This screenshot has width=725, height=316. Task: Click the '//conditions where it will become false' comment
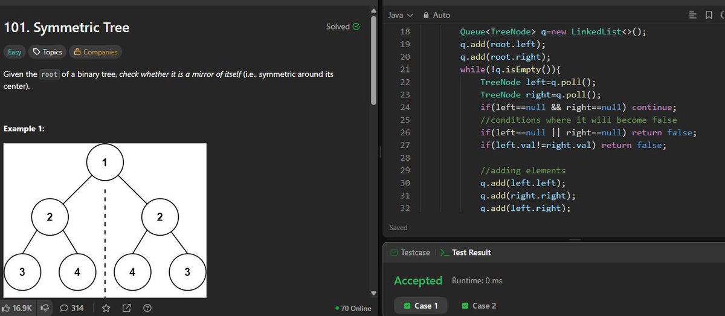pos(579,120)
